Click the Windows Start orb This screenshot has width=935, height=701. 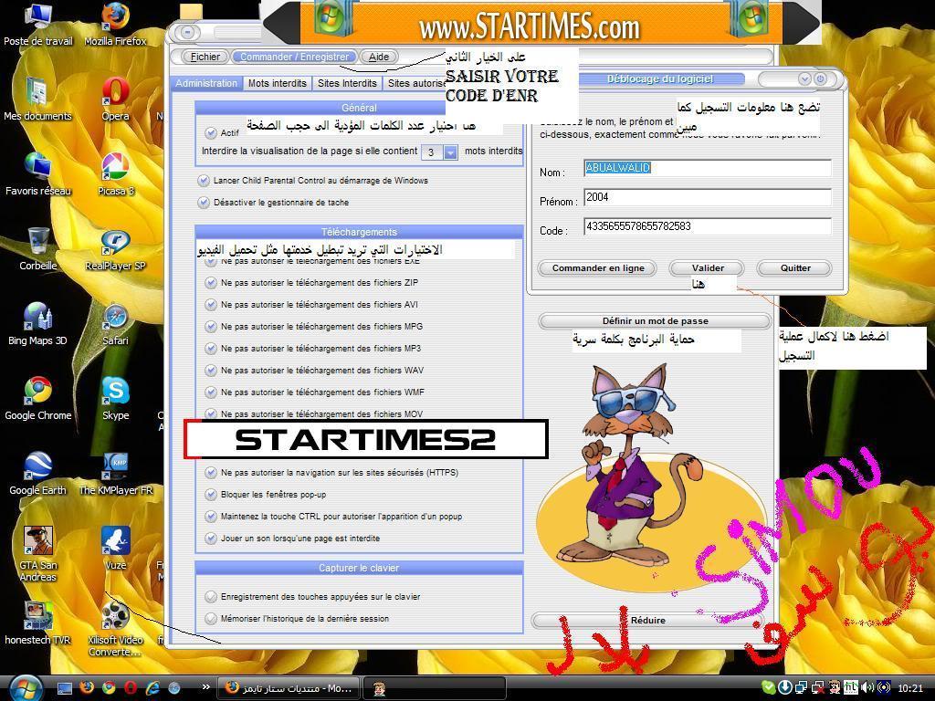coord(25,688)
